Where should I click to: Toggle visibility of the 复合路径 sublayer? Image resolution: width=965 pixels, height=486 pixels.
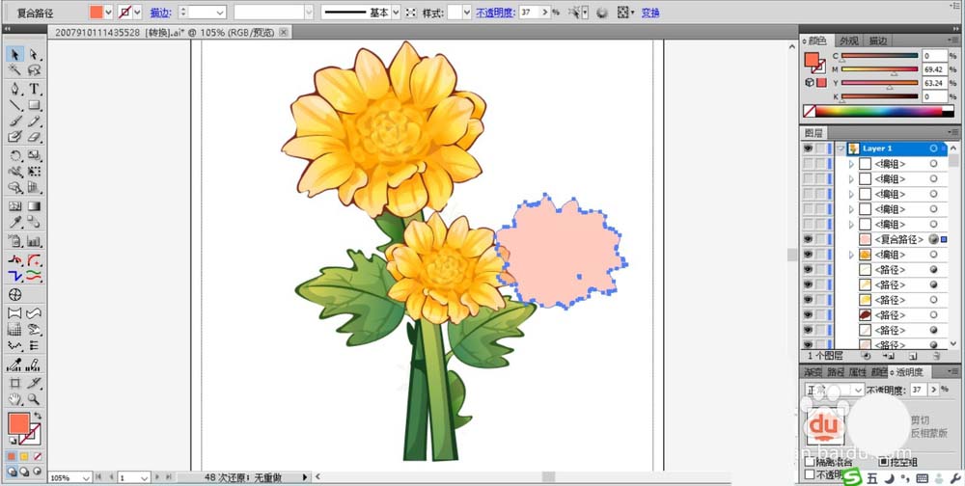tap(808, 239)
